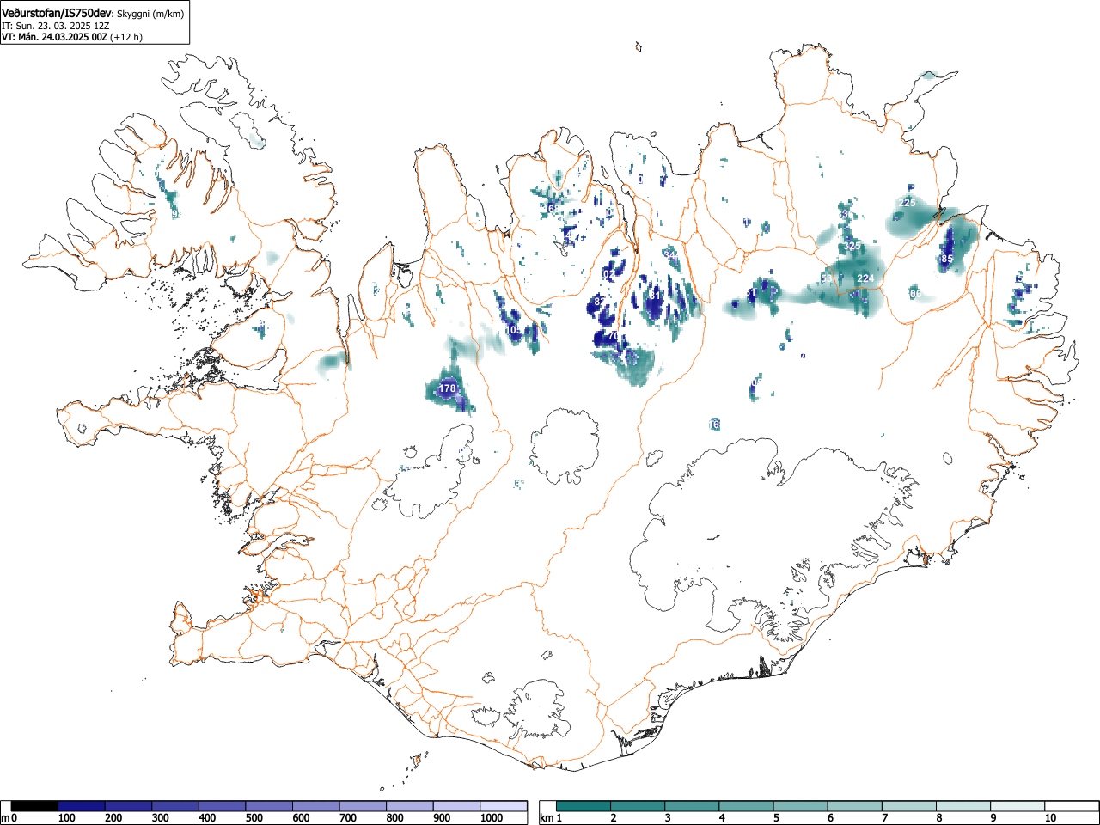1100x825 pixels.
Task: Click the 'VT: Mán. 24.03.2025 00Z' line
Action: tap(54, 37)
